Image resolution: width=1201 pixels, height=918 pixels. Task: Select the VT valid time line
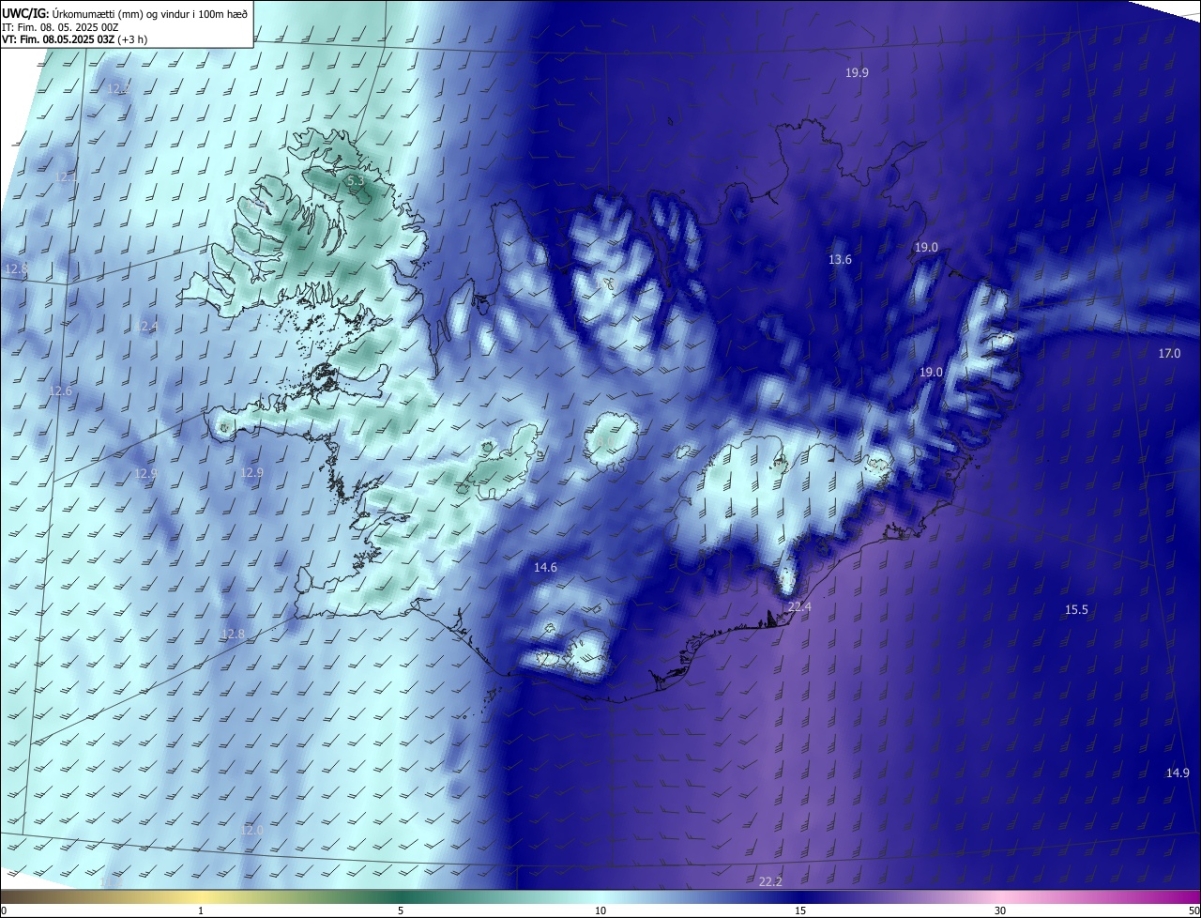tap(74, 39)
